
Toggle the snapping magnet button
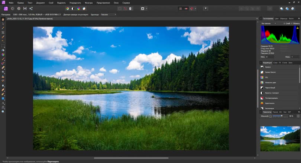(x=192, y=8)
